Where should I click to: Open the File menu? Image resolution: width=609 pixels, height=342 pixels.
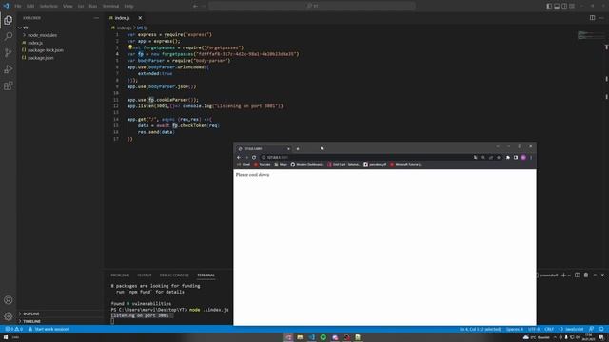18,6
